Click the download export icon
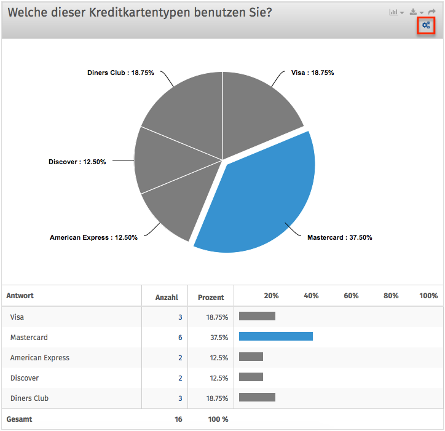Viewport: 445px width, 431px height. [413, 12]
